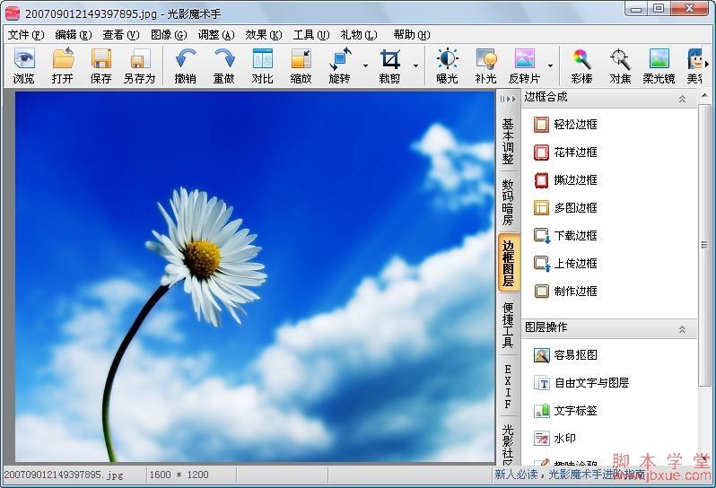Collapse the side panel using the arrows handle

[508, 99]
